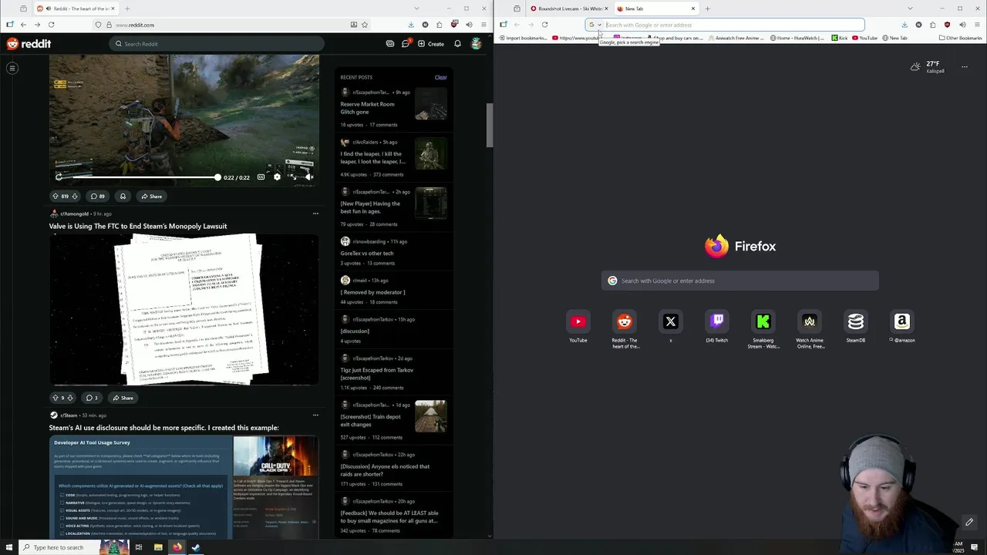Open overflow menu of r/Steam post

pyautogui.click(x=315, y=415)
